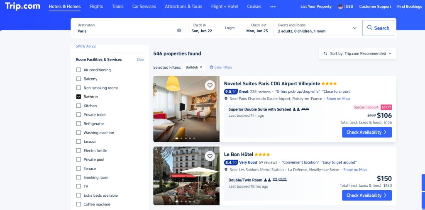Switch to the Trains tab
Viewport: 425px width, 210px height.
pyautogui.click(x=117, y=7)
